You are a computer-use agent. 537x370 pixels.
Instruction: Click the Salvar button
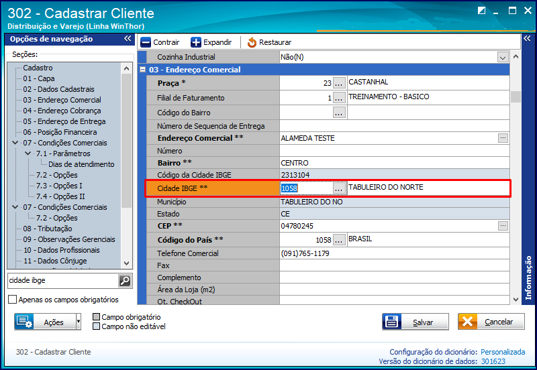(x=415, y=322)
